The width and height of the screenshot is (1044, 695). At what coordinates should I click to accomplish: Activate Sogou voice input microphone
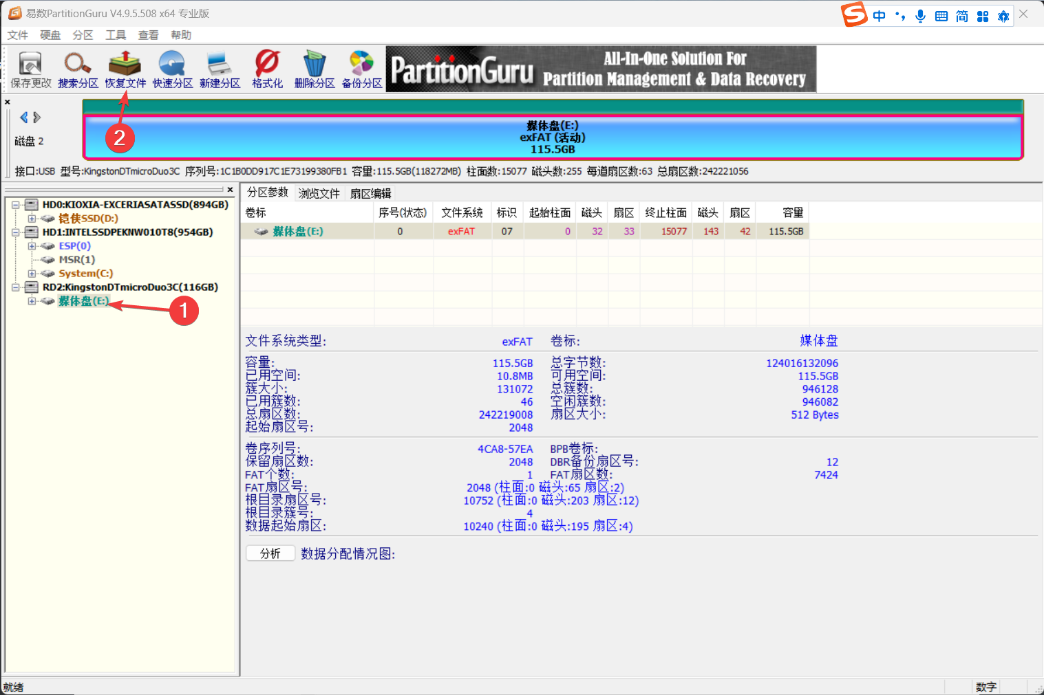[921, 16]
